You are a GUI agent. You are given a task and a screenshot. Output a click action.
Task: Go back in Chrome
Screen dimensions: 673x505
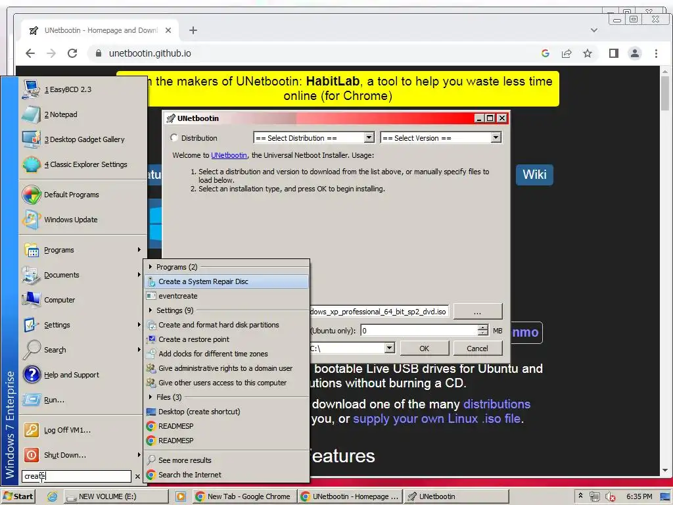coord(30,53)
